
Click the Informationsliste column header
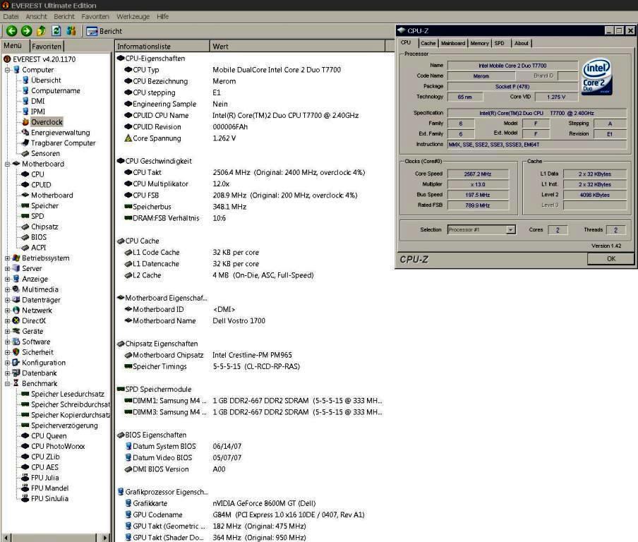[x=162, y=47]
